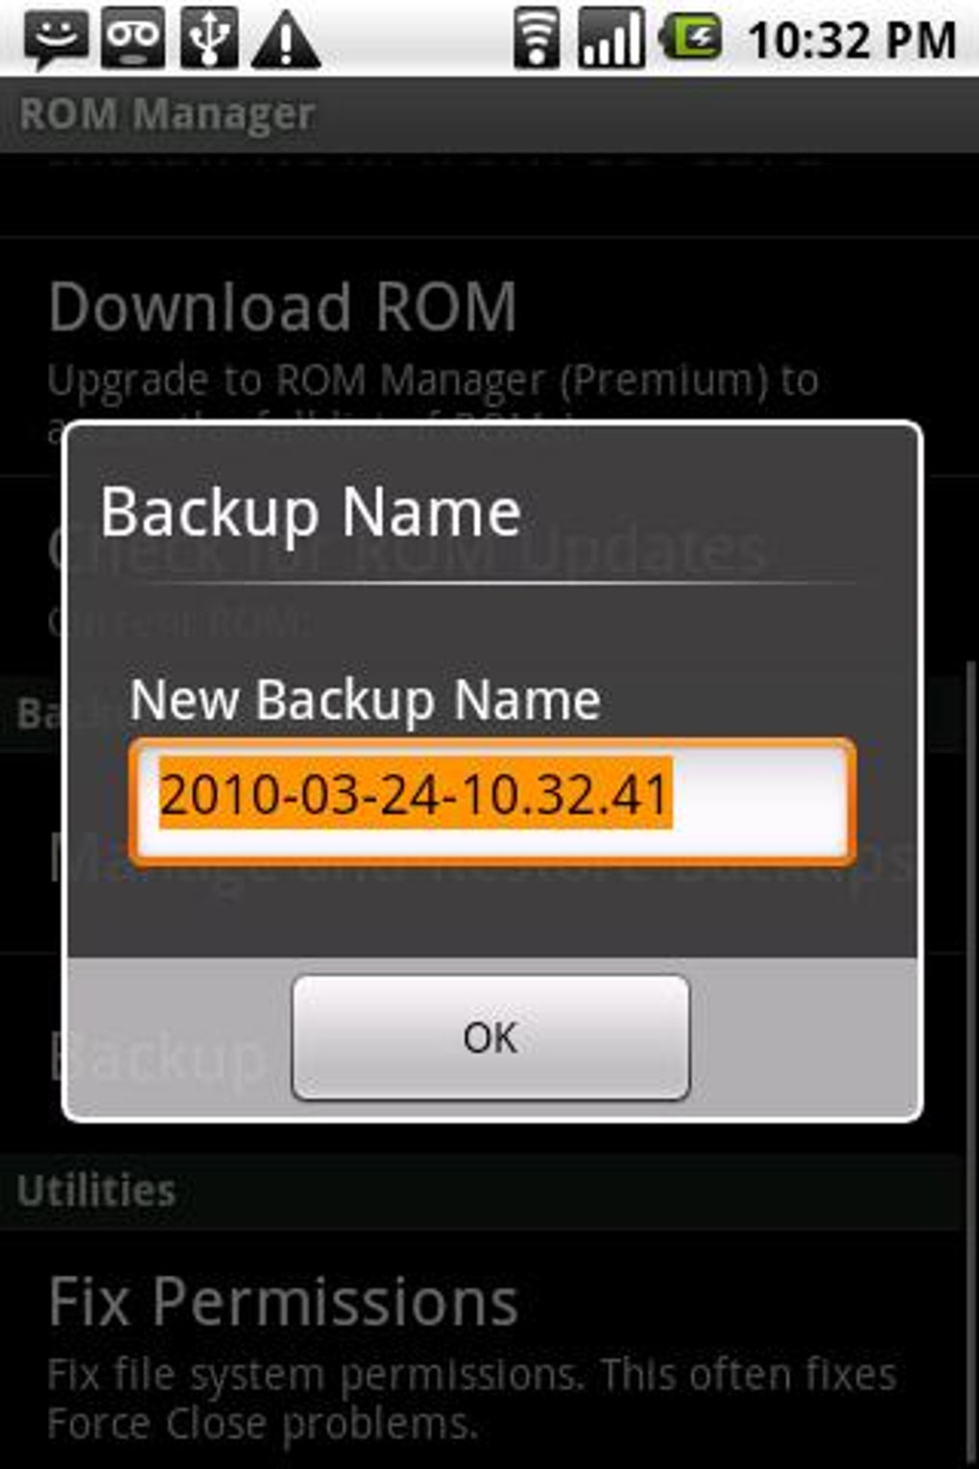The height and width of the screenshot is (1469, 979).
Task: Tap the USB connection status icon
Action: pyautogui.click(x=208, y=38)
